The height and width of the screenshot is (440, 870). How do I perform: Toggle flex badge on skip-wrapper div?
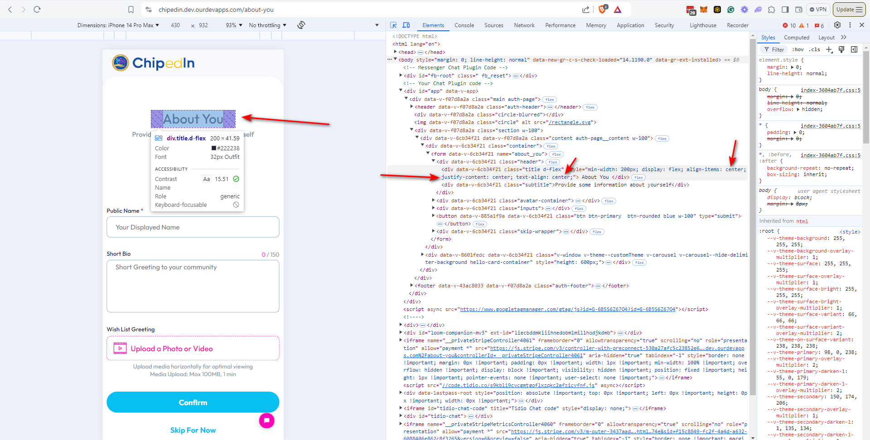coord(597,232)
